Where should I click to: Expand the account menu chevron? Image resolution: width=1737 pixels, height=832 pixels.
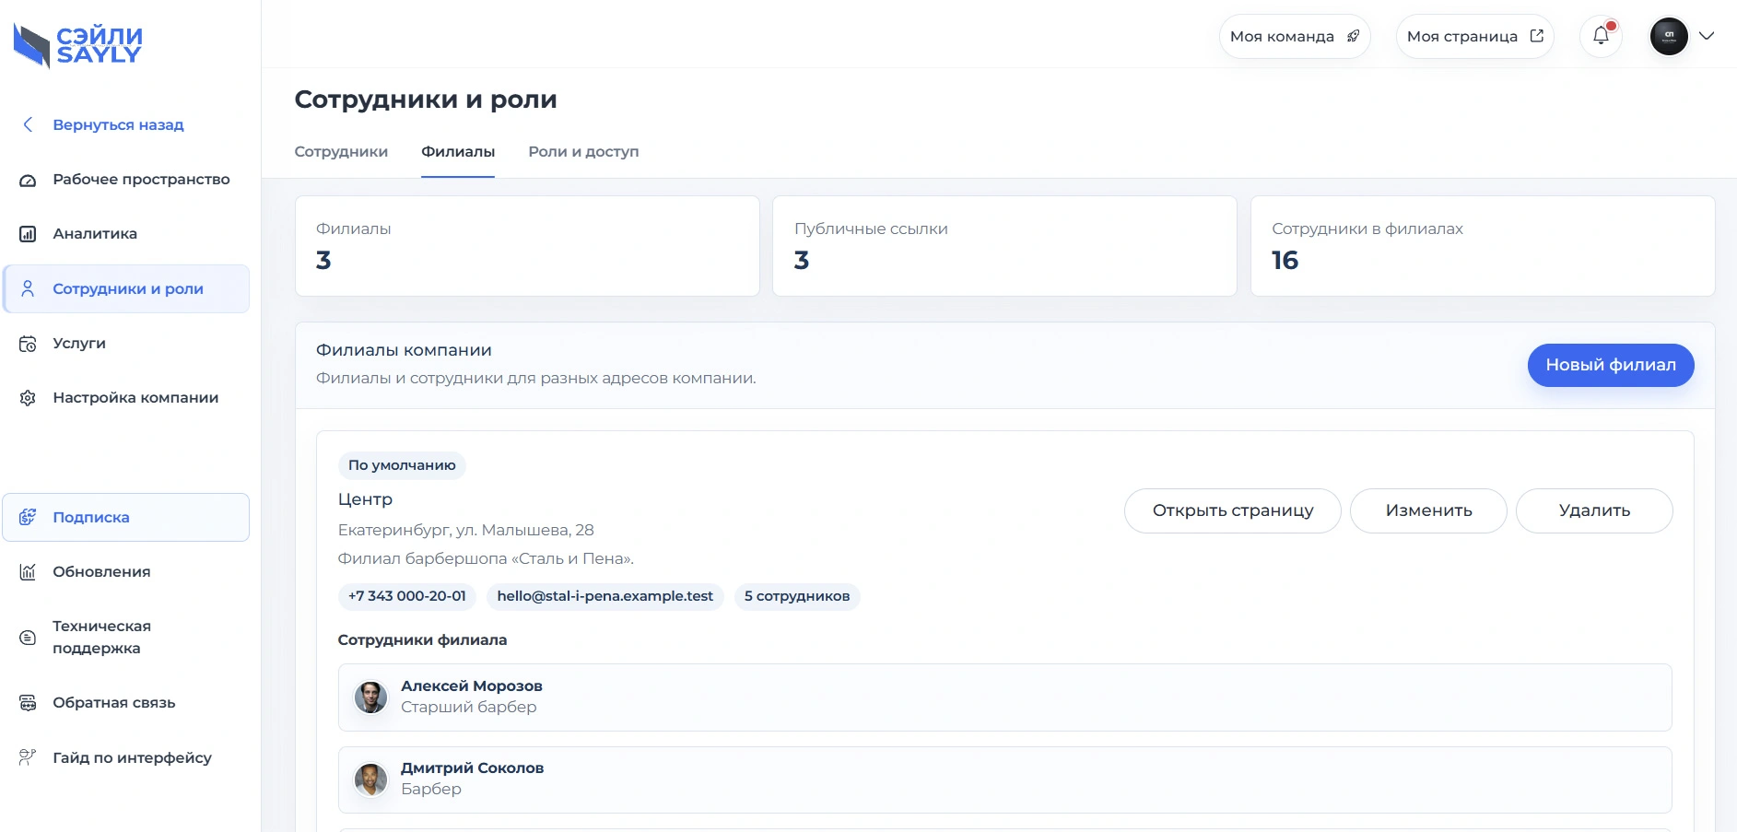(x=1707, y=36)
